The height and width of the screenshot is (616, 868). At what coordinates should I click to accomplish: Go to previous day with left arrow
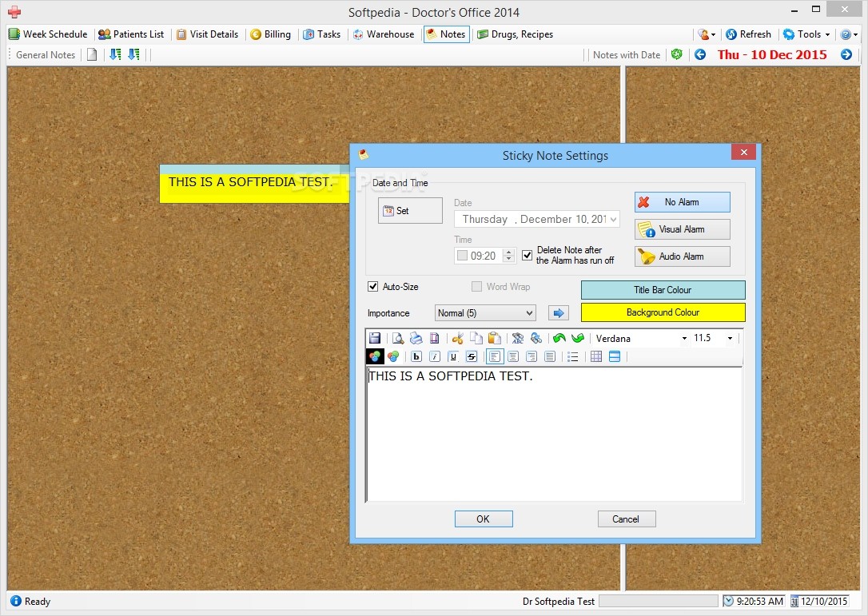pos(700,54)
